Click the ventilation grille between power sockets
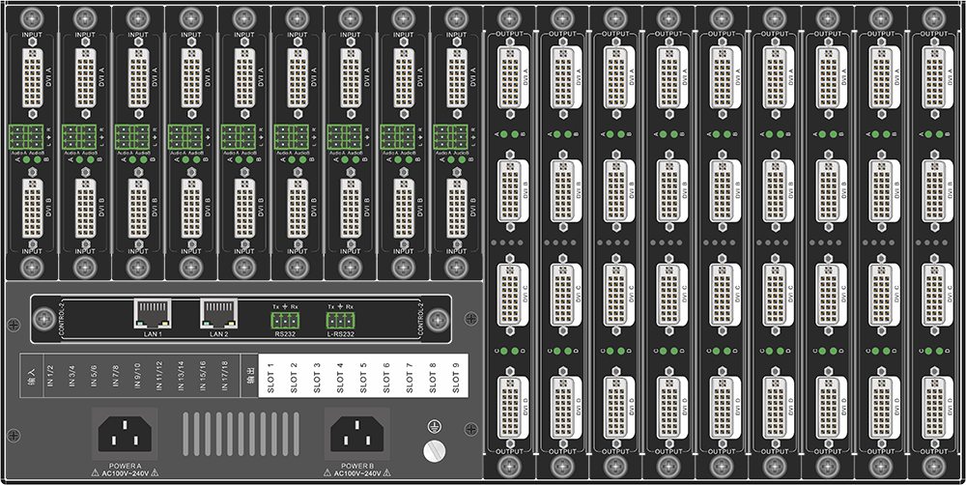 coord(244,431)
